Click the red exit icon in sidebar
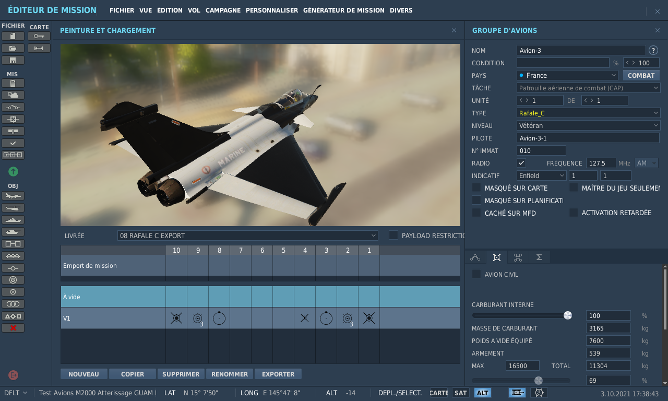The height and width of the screenshot is (401, 668). pos(13,375)
